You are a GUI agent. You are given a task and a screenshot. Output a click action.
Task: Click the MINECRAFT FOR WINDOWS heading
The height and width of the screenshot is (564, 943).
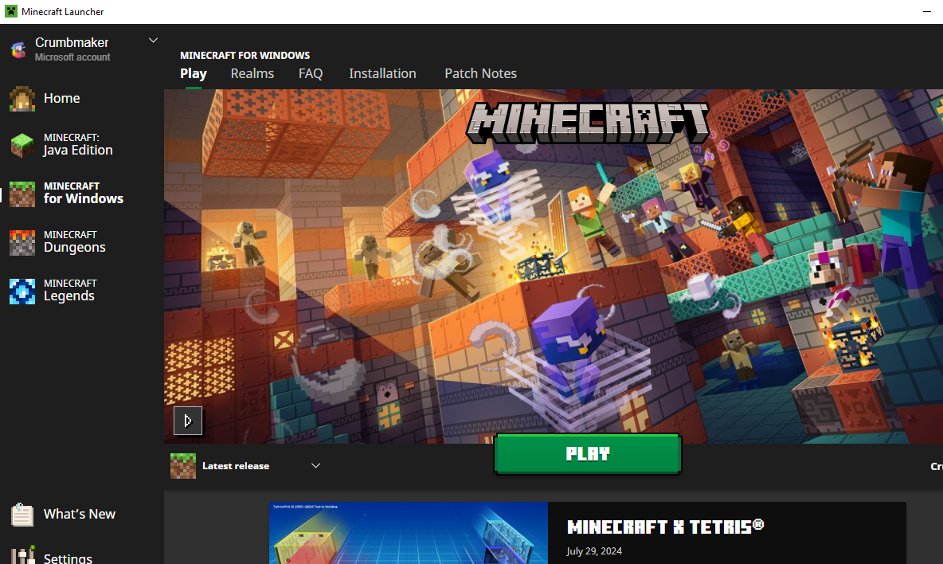pyautogui.click(x=245, y=55)
